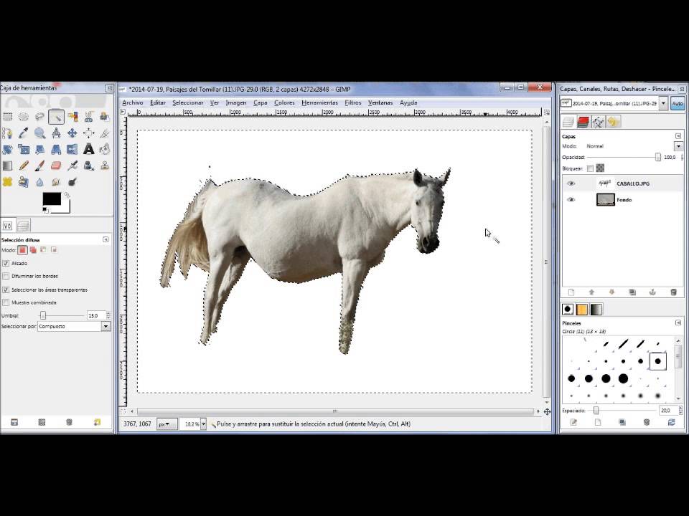Toggle lock alpha channel checkerboard
Screen dimensions: 689x516
tap(600, 168)
